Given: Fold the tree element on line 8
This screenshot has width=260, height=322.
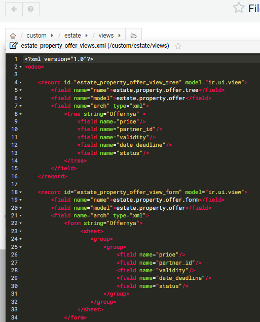Looking at the screenshot, I should (x=20, y=114).
